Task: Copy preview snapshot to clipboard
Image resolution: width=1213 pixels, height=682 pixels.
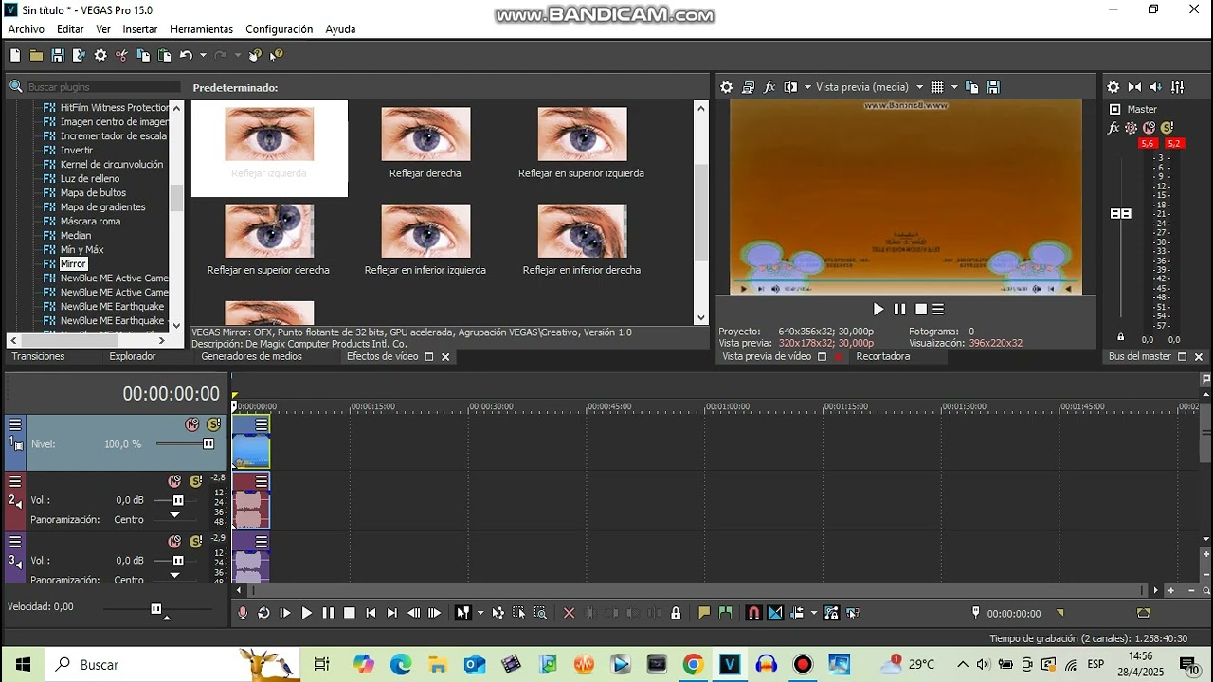Action: pyautogui.click(x=971, y=87)
